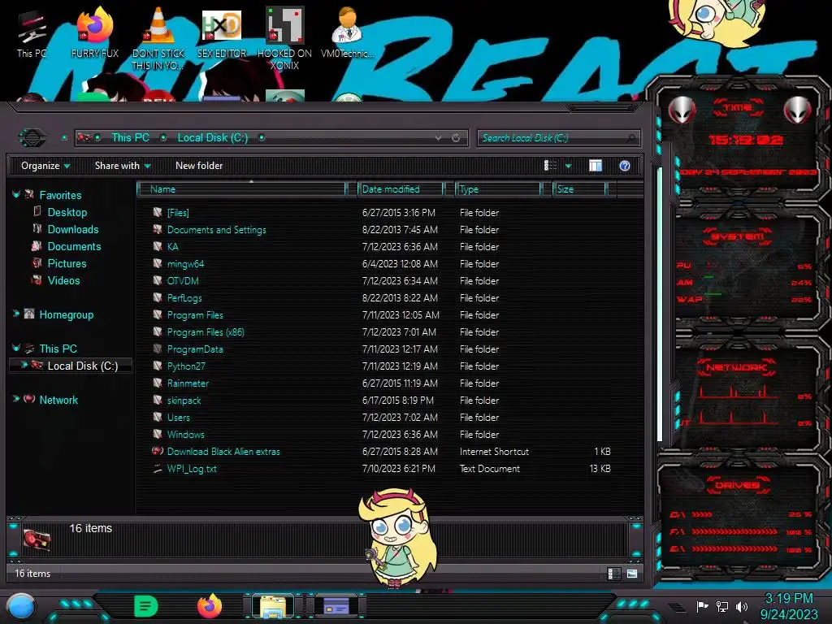The image size is (832, 624).
Task: Collapse the Favorites tree node
Action: tap(16, 195)
